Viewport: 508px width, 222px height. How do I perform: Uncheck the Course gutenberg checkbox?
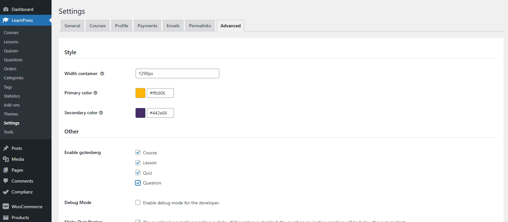[x=138, y=153]
